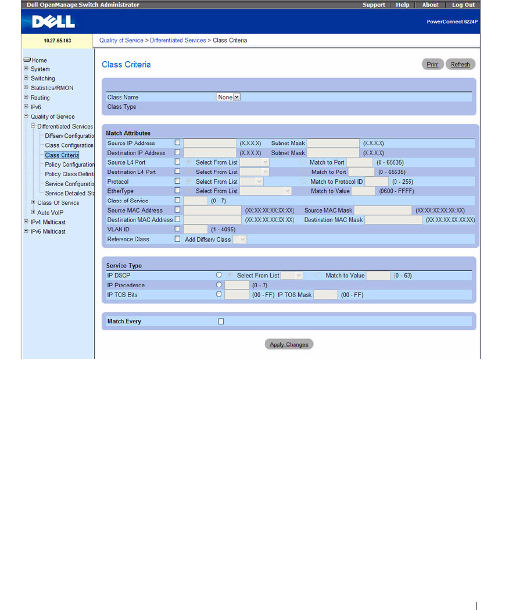Click the Print button

click(x=432, y=65)
